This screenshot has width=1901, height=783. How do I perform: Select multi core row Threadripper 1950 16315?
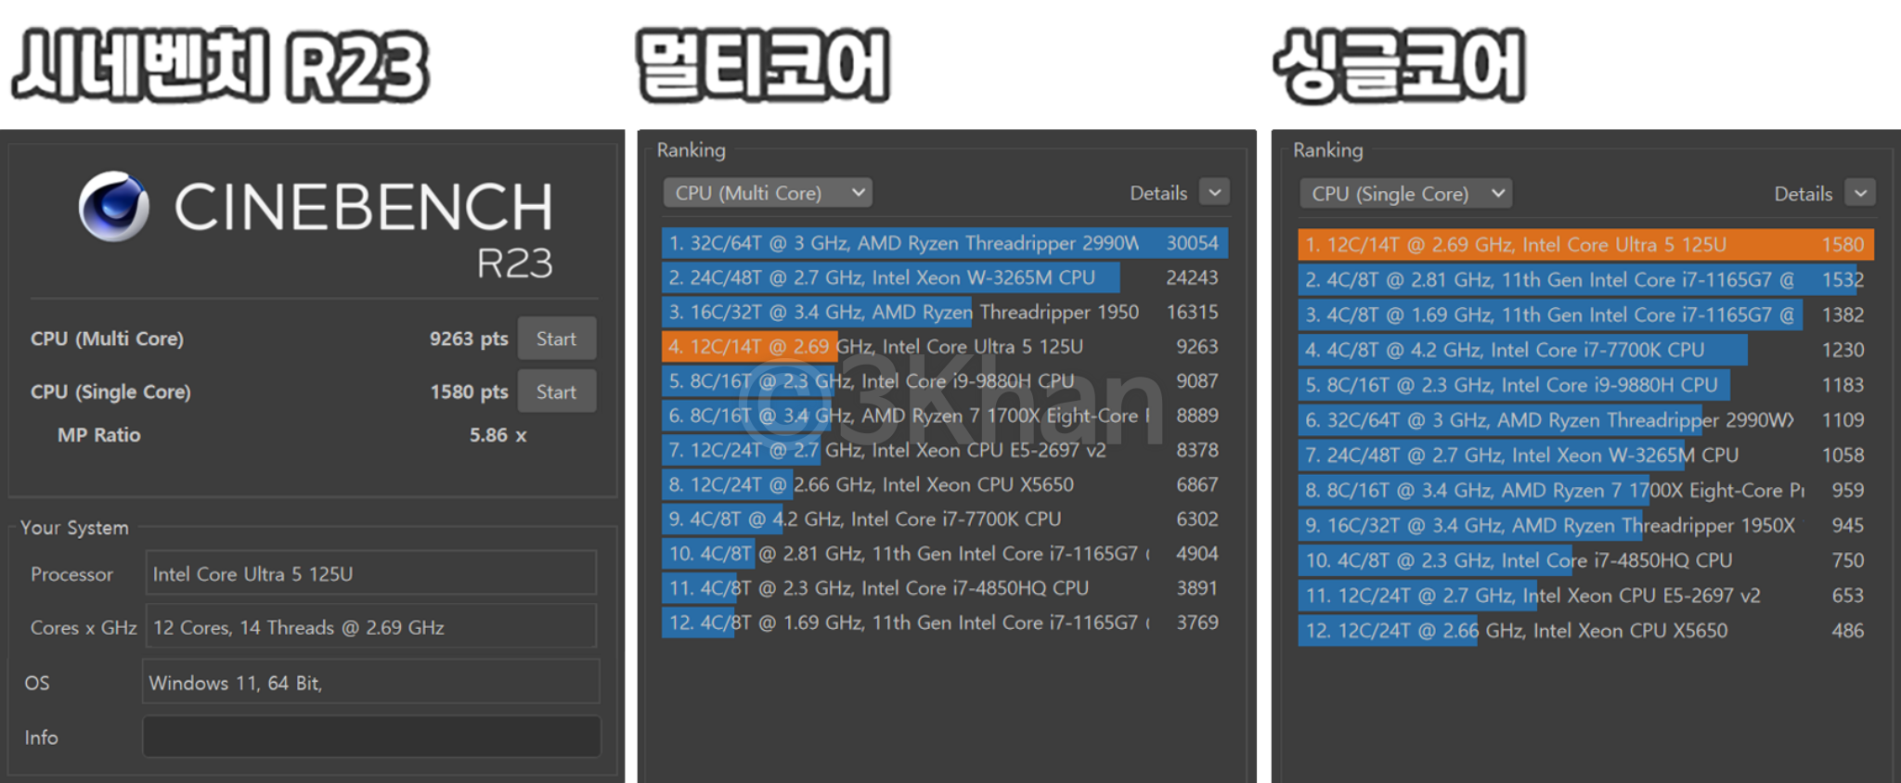[x=945, y=312]
